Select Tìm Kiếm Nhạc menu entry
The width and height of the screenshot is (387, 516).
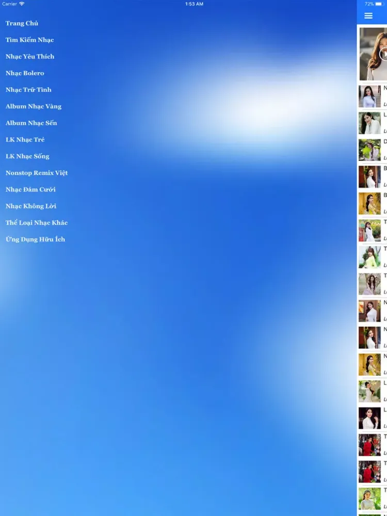pyautogui.click(x=29, y=40)
